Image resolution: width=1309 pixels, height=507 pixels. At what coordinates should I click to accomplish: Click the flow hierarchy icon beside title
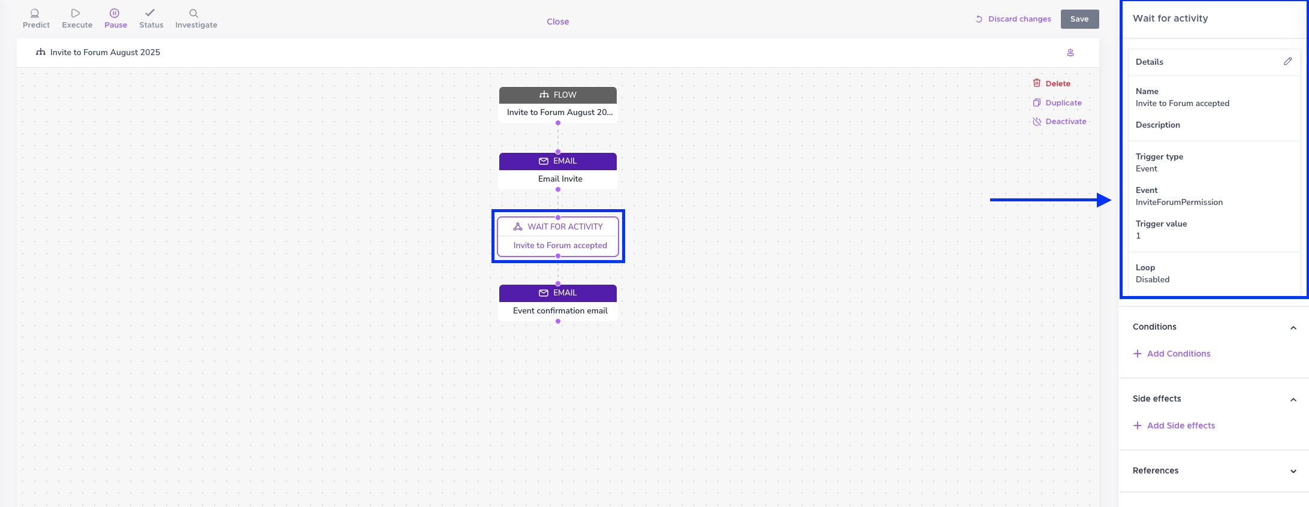[41, 52]
